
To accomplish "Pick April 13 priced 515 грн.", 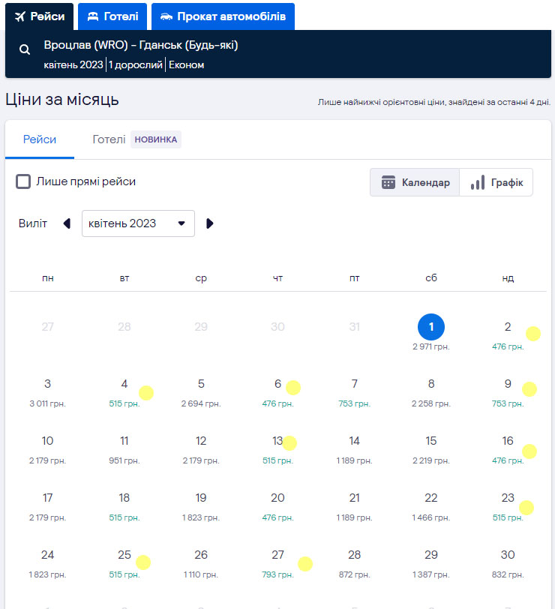I will pos(277,449).
